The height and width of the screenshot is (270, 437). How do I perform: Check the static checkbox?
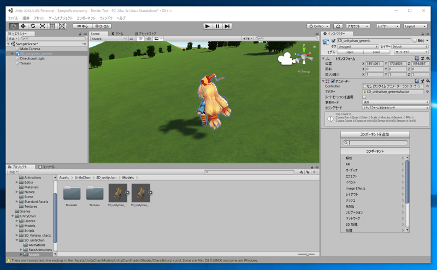(415, 41)
